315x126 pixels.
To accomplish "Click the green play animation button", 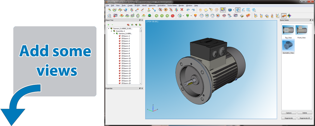I will click(x=162, y=16).
